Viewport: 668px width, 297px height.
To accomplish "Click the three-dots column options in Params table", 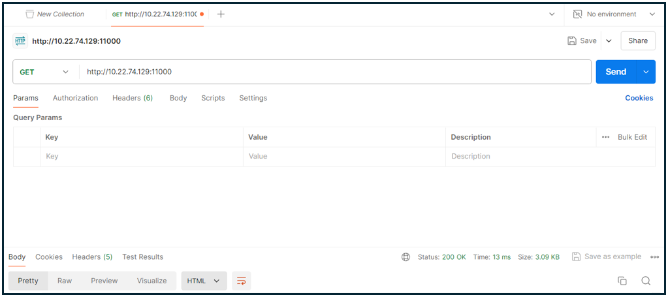I will click(x=606, y=137).
